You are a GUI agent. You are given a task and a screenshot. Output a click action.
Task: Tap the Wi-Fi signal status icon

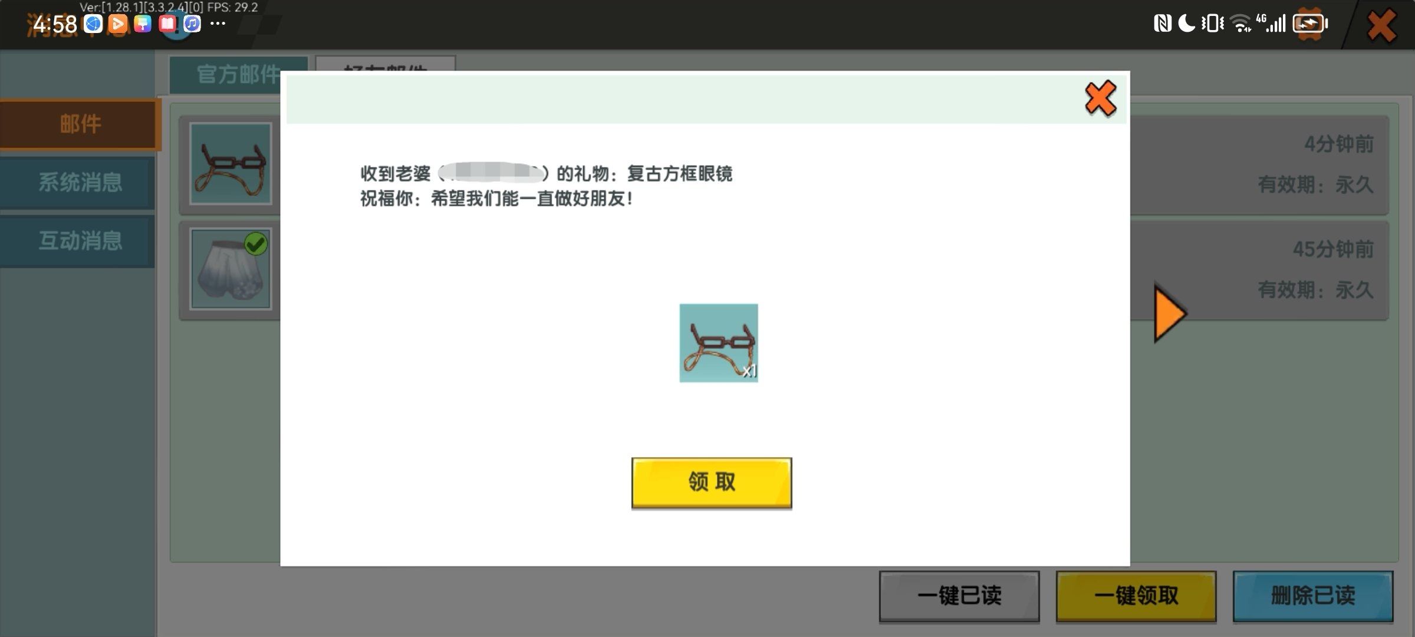tap(1241, 24)
